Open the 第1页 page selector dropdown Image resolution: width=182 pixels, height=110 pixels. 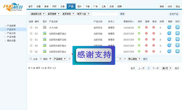(x=167, y=68)
